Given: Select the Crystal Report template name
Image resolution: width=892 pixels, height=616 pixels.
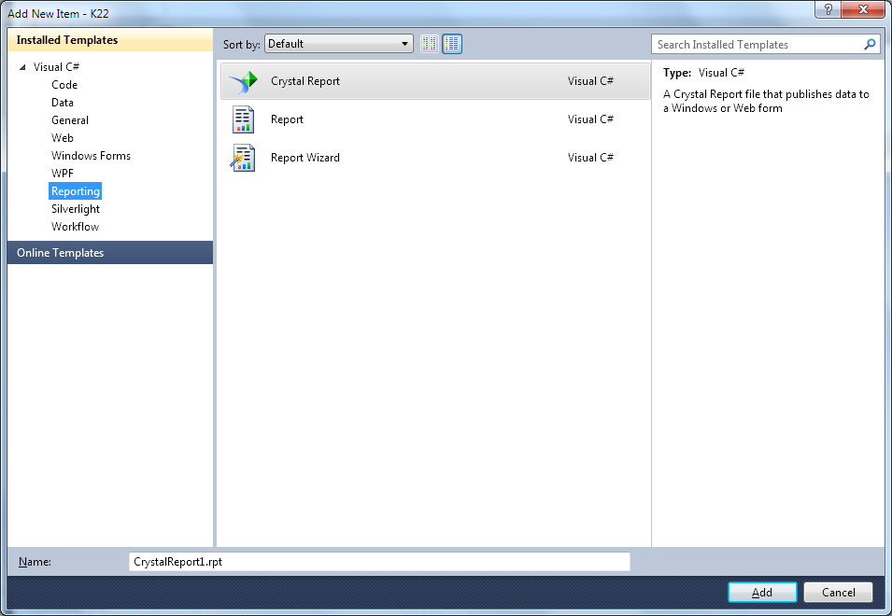Looking at the screenshot, I should click(304, 81).
